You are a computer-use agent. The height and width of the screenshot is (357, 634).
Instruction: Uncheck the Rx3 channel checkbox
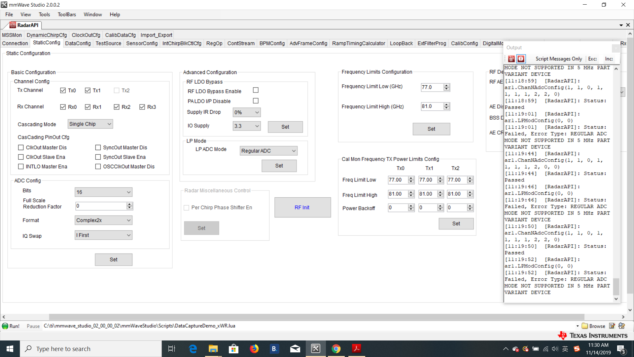[142, 107]
